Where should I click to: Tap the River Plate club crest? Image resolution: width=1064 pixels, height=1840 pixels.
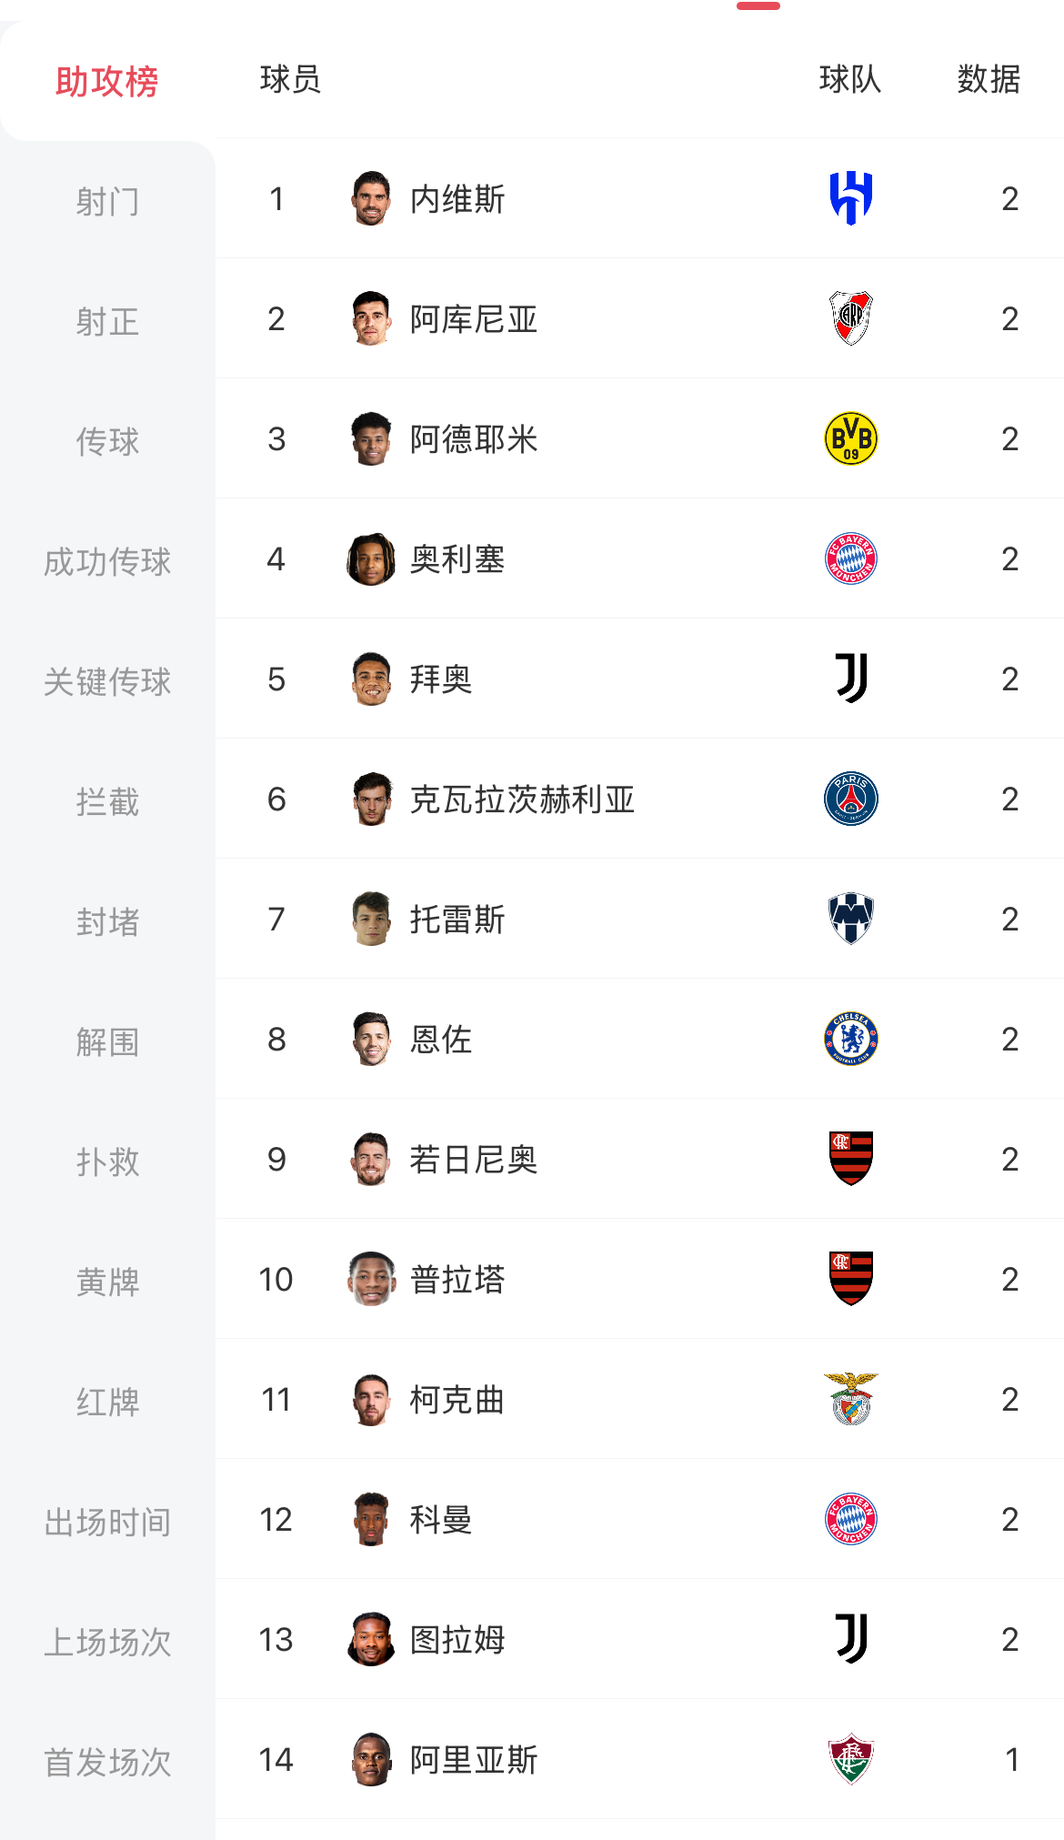(850, 318)
